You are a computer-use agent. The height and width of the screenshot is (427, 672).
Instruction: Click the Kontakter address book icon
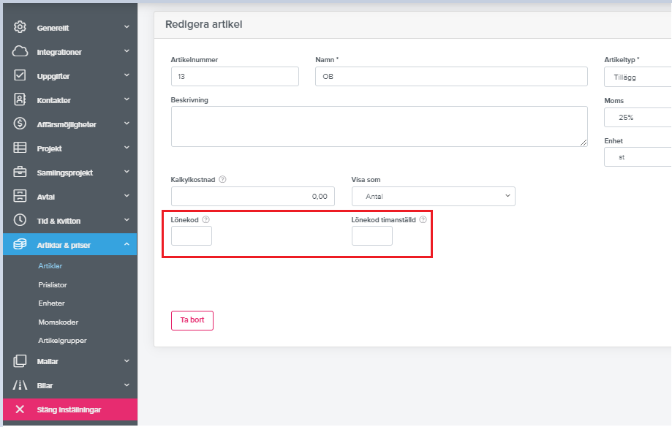[x=20, y=100]
